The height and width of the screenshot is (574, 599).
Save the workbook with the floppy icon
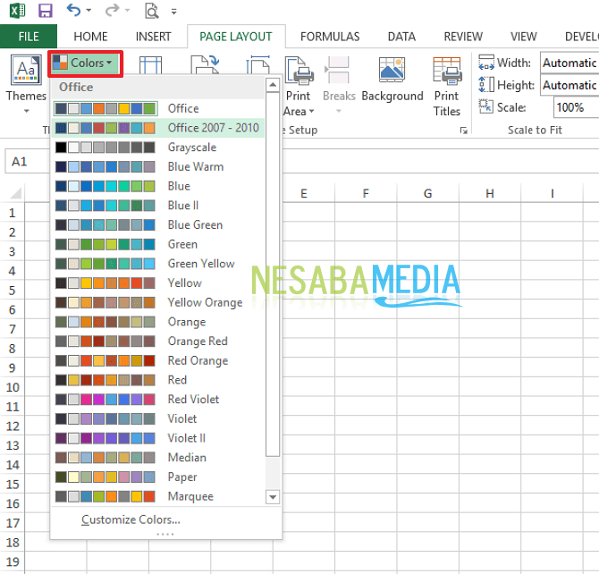tap(45, 11)
